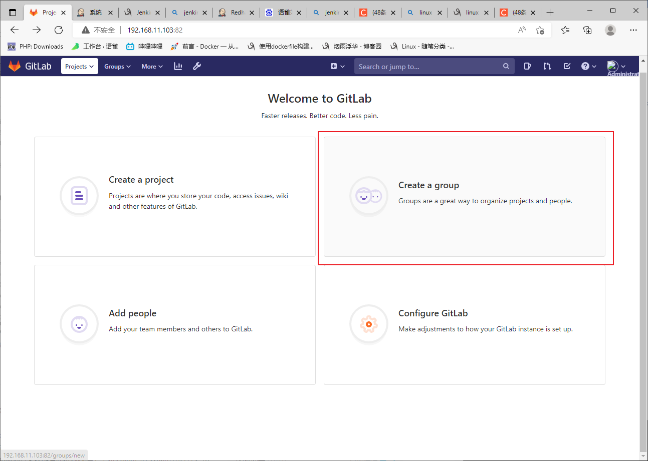This screenshot has width=648, height=461.
Task: Open the Merge requests icon
Action: (547, 66)
